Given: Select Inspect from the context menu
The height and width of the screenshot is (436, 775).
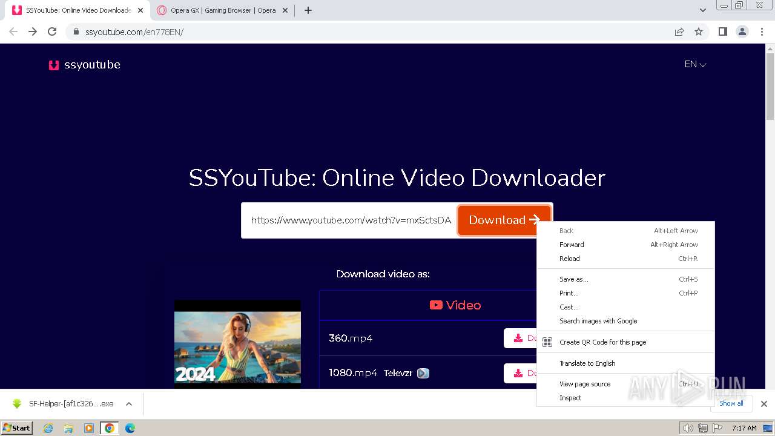Looking at the screenshot, I should pyautogui.click(x=626, y=398).
